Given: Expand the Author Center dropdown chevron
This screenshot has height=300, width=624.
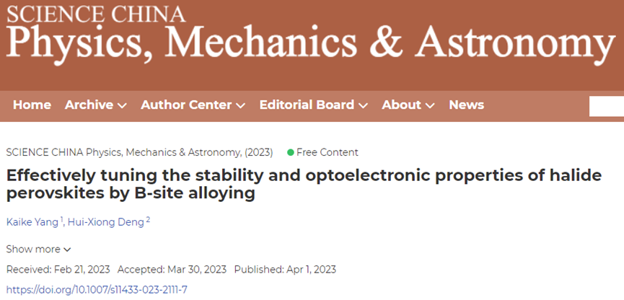Looking at the screenshot, I should [x=240, y=106].
